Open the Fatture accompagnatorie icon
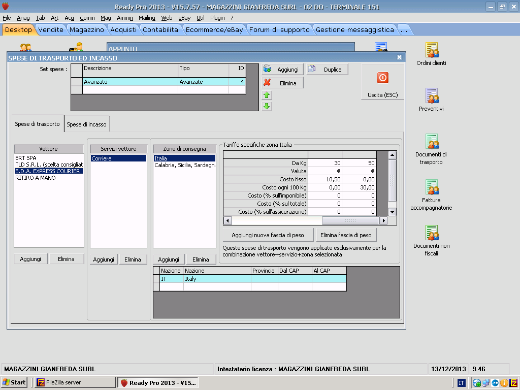The image size is (520, 390). [432, 195]
